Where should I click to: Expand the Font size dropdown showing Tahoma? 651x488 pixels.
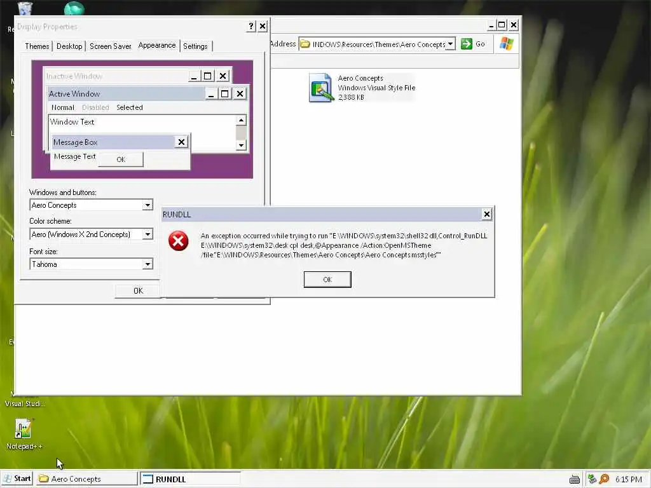147,264
